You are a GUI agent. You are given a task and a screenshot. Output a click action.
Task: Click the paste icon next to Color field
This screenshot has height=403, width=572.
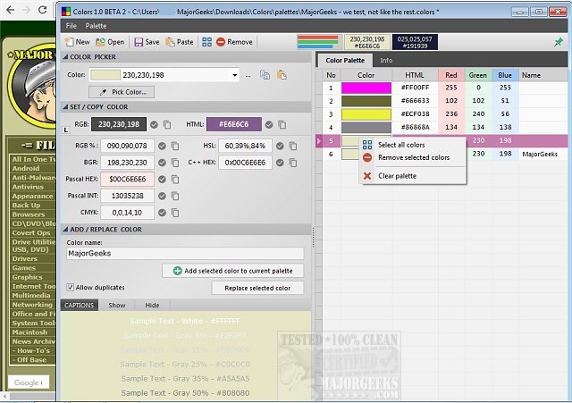[x=282, y=75]
